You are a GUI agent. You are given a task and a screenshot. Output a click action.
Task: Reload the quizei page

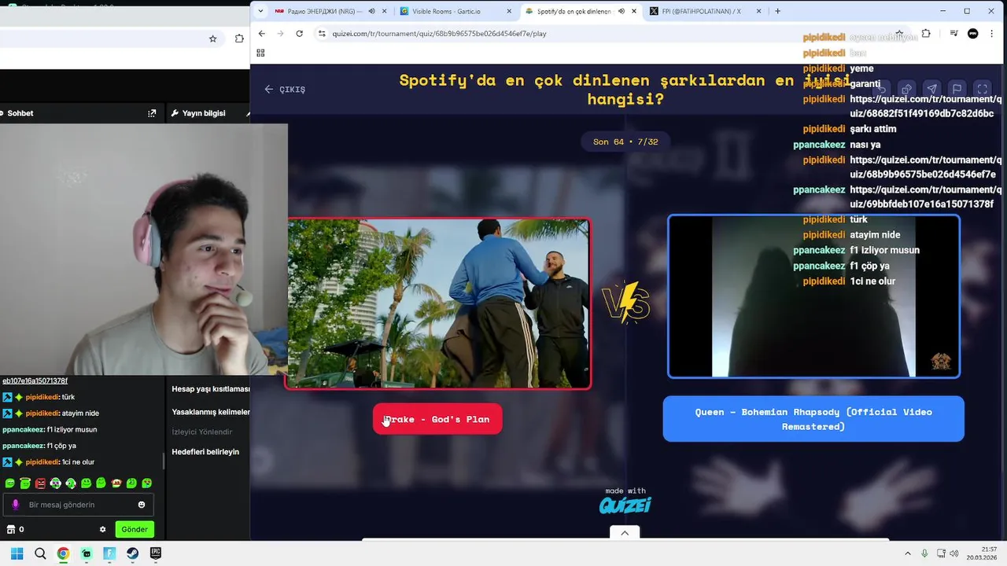coord(299,33)
